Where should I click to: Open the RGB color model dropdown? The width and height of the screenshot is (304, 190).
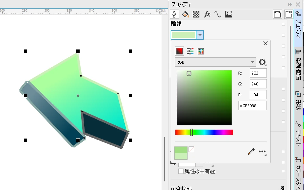pyautogui.click(x=215, y=62)
